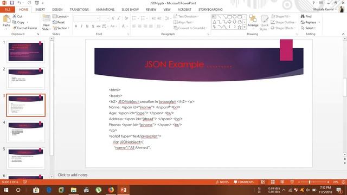This screenshot has width=347, height=195.
Task: Open Firefox from taskbar
Action: 111,190
